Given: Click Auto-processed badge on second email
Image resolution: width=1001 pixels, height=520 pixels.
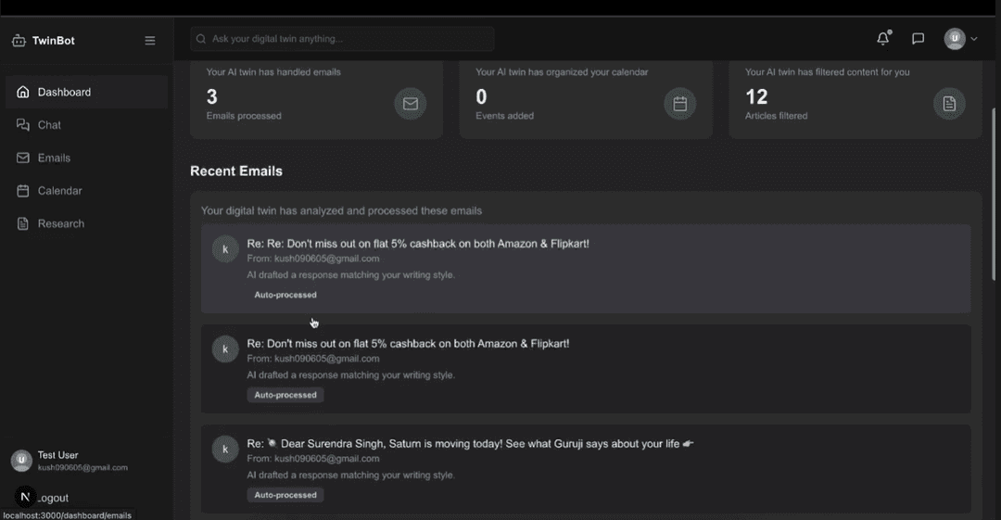Looking at the screenshot, I should click(x=285, y=395).
